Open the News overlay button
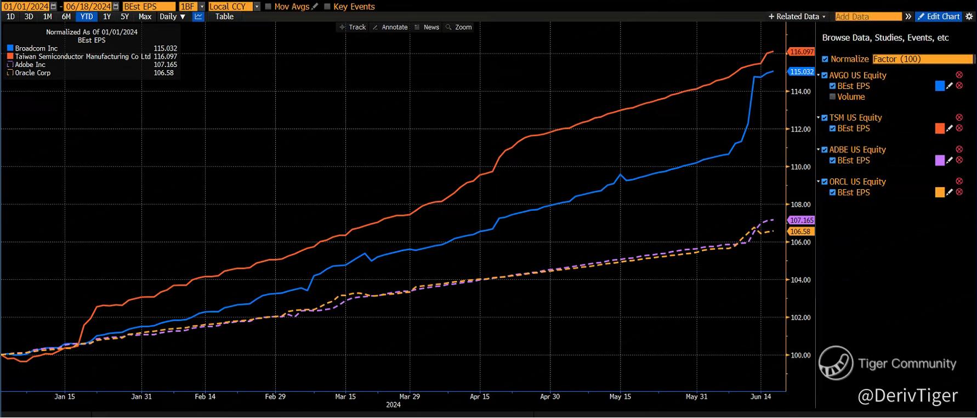The width and height of the screenshot is (977, 418). [427, 27]
